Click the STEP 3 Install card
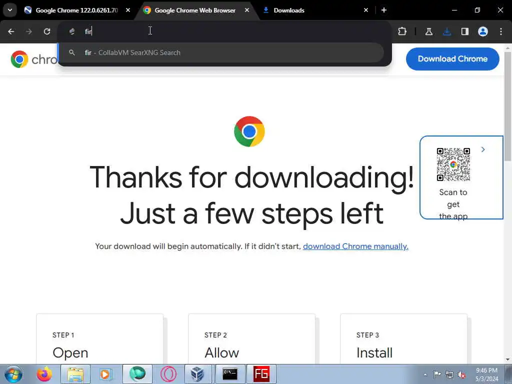 (x=403, y=339)
